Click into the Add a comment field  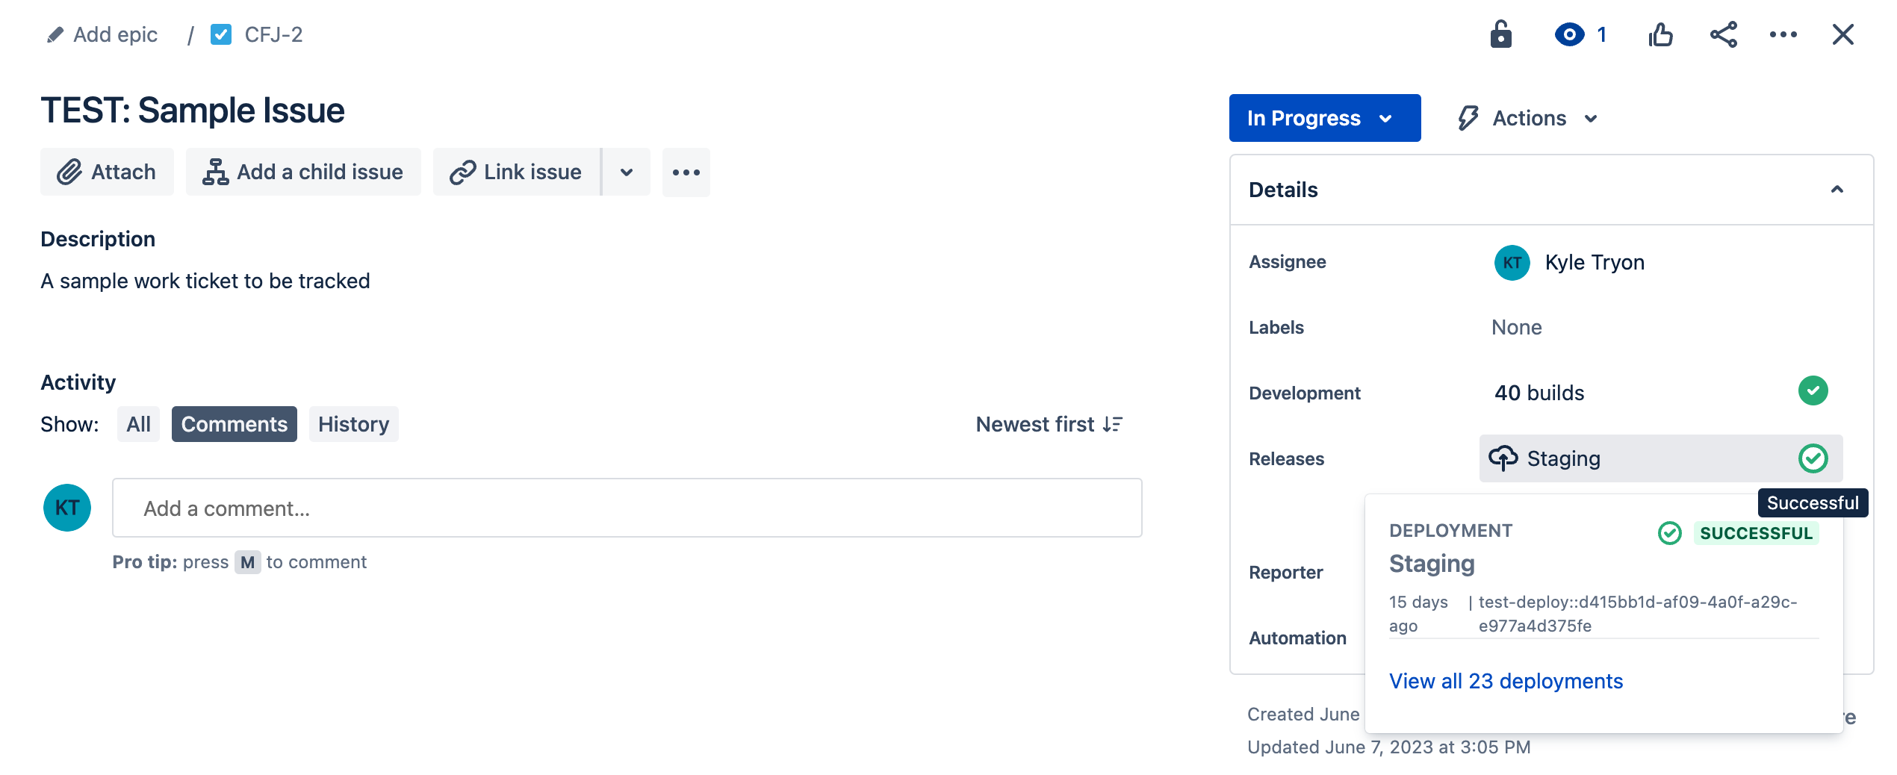(x=627, y=508)
